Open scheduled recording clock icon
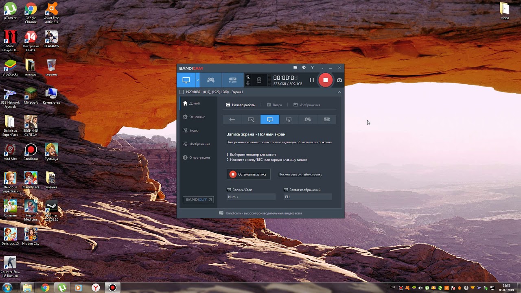Image resolution: width=521 pixels, height=293 pixels. 304,68
